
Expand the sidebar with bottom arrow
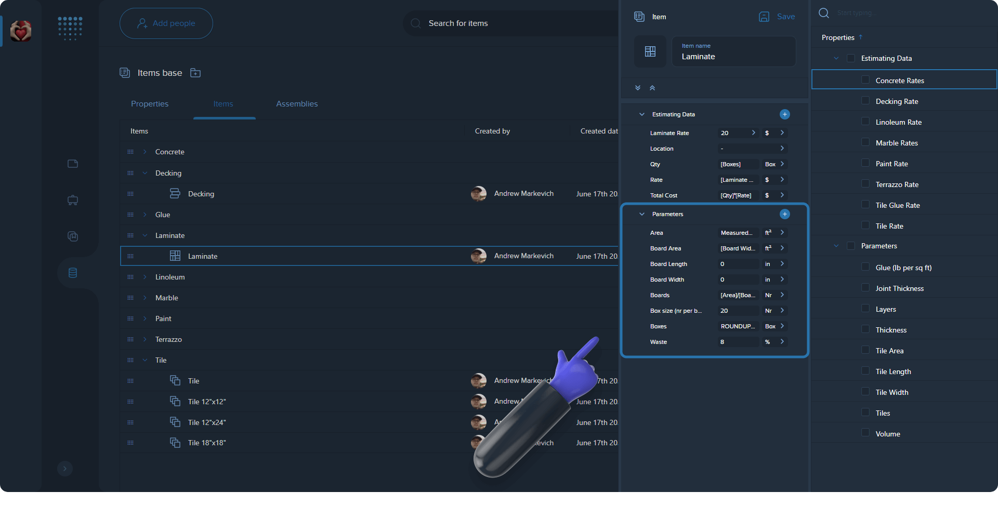[x=65, y=469]
